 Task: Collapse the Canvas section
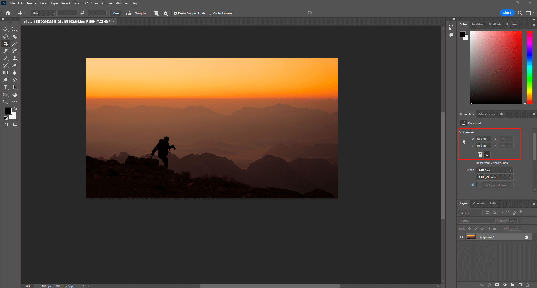pyautogui.click(x=461, y=132)
